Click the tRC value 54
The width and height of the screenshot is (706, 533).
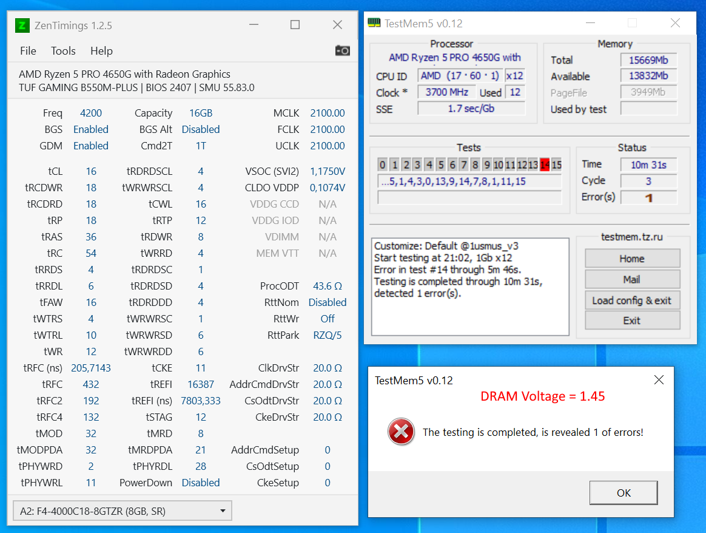click(91, 253)
